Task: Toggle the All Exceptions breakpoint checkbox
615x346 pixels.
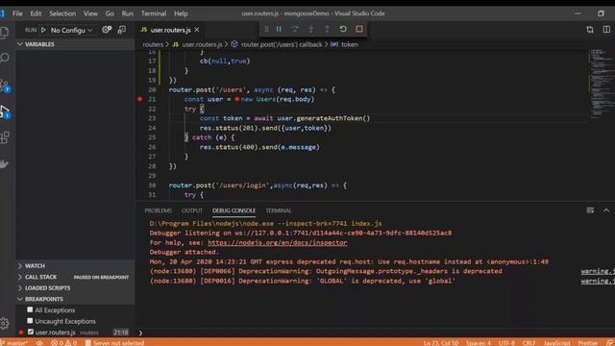Action: pyautogui.click(x=30, y=309)
